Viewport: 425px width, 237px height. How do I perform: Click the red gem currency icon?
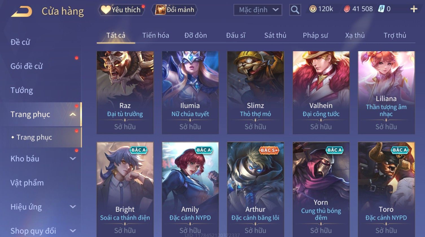click(347, 9)
